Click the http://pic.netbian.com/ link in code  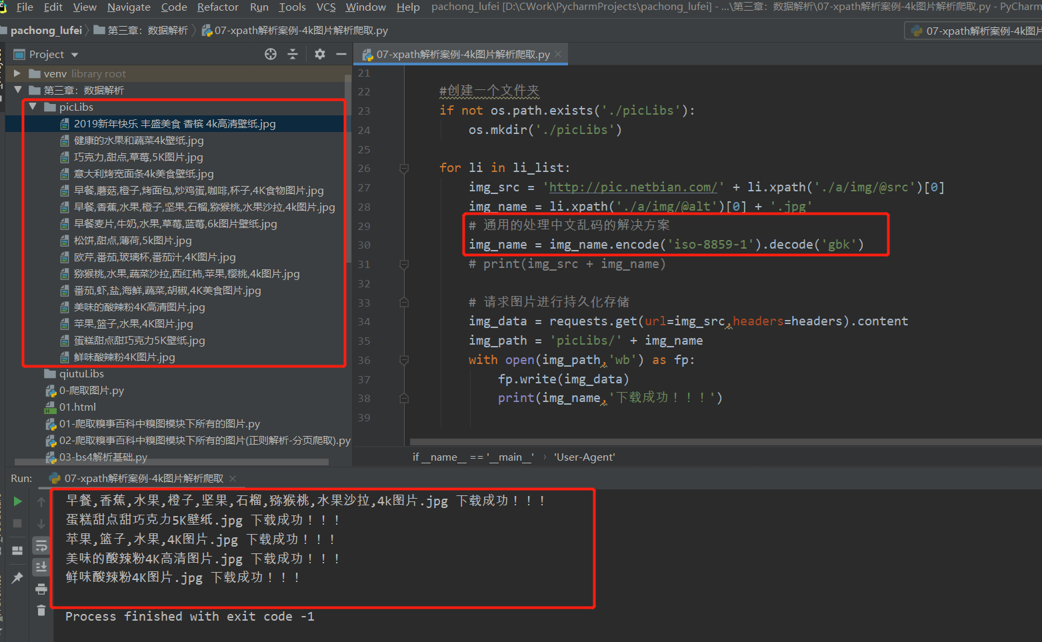pos(633,187)
